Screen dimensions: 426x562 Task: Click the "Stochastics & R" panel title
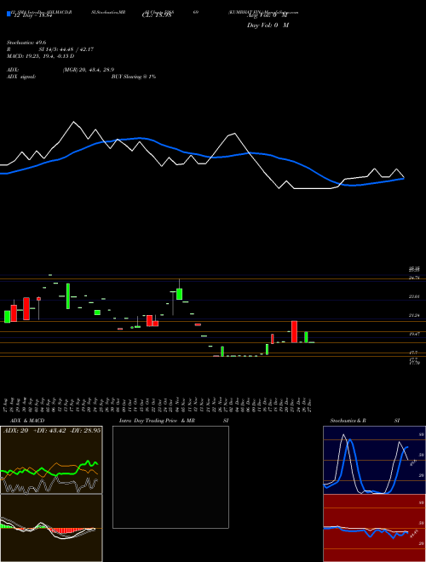tap(348, 421)
